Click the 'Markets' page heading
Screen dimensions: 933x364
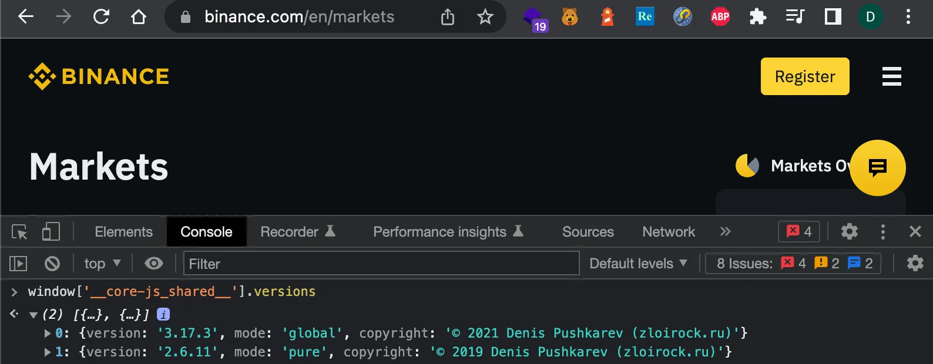coord(99,167)
